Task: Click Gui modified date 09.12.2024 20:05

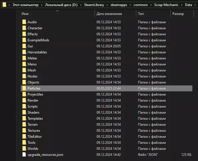Action: [109, 46]
